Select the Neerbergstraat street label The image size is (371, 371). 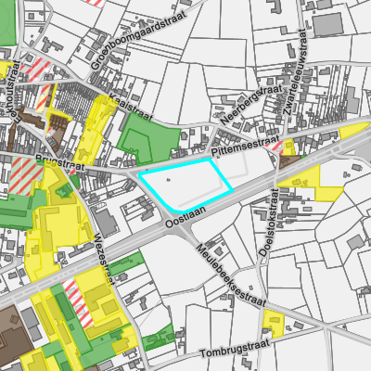click(251, 105)
